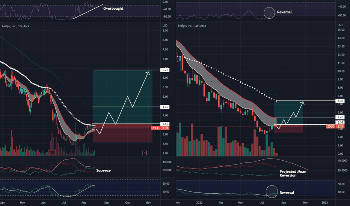Click the 12.00 value on weekly price axis

click(341, 55)
